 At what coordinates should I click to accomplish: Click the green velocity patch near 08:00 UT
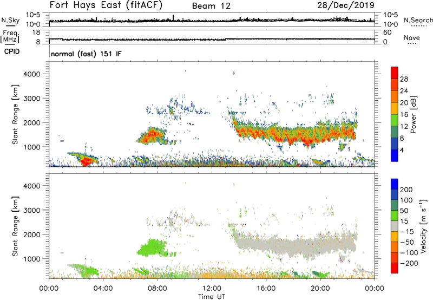pos(153,247)
